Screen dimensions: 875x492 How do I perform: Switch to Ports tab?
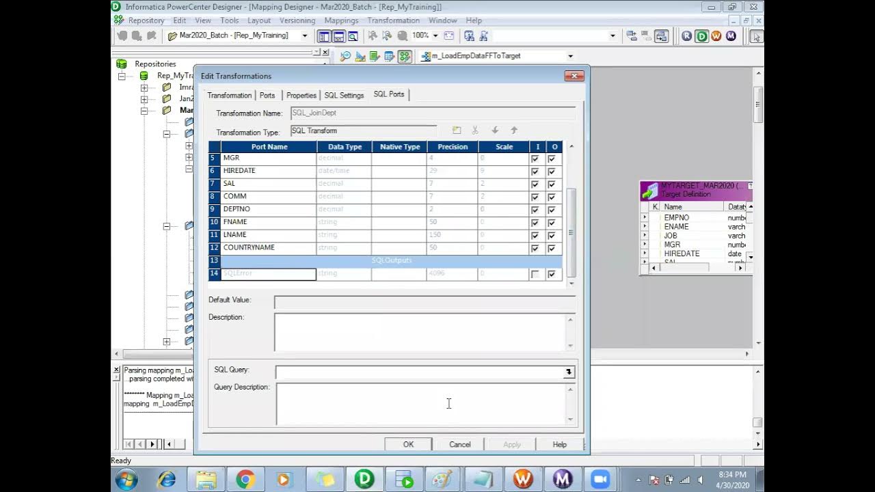point(267,96)
